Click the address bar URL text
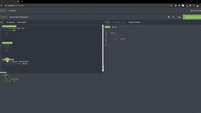 pyautogui.click(x=15, y=6)
